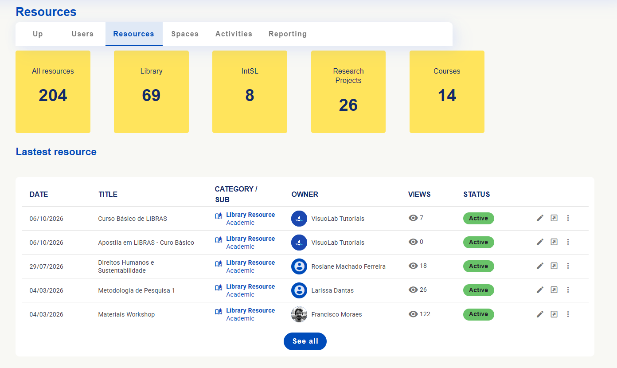
Task: Show more actions for Metodologia de Pesquisa 1
Action: pos(568,290)
